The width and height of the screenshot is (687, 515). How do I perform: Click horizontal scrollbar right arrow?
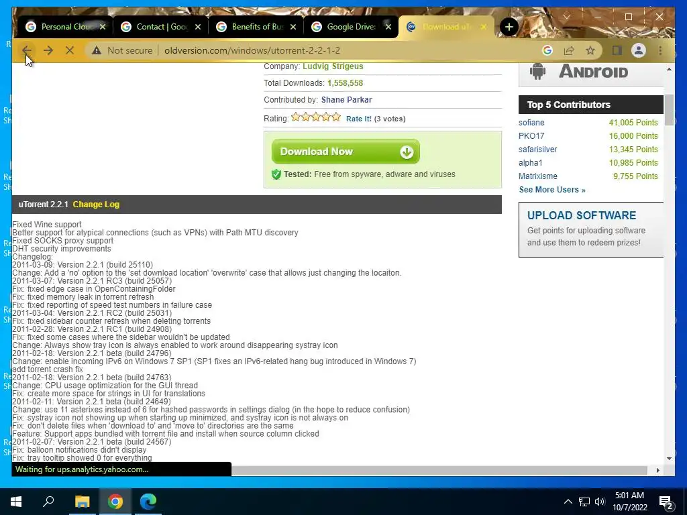pyautogui.click(x=657, y=470)
